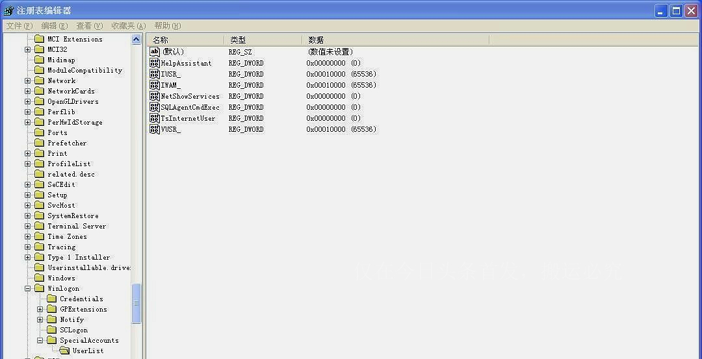Screen dimensions: 702x359
Task: Select the SQLAgentCmdExec DWORD icon
Action: (155, 107)
